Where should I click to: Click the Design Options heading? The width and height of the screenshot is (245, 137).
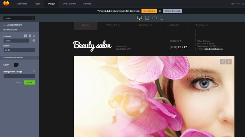tap(14, 25)
